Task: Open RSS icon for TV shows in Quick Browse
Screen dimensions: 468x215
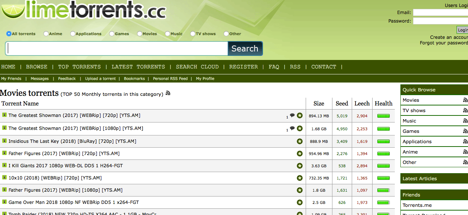Action: [x=465, y=111]
